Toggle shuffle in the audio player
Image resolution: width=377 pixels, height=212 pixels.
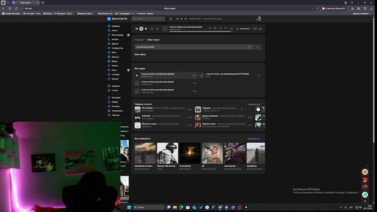152,29
